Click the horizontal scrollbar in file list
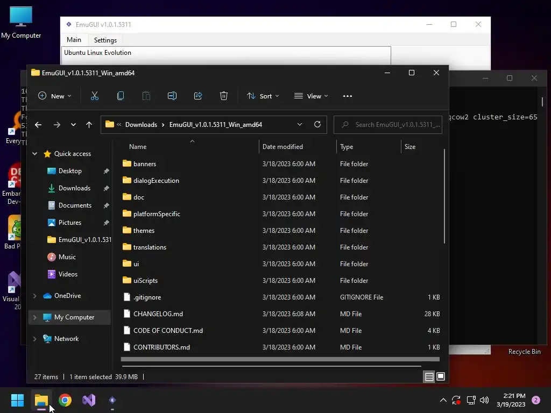This screenshot has height=413, width=551. point(280,359)
